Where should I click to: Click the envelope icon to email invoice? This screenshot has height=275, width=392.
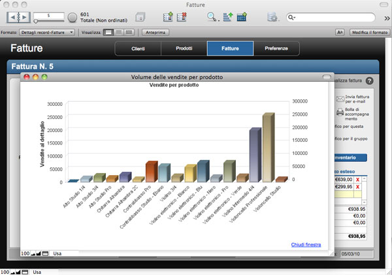click(340, 99)
